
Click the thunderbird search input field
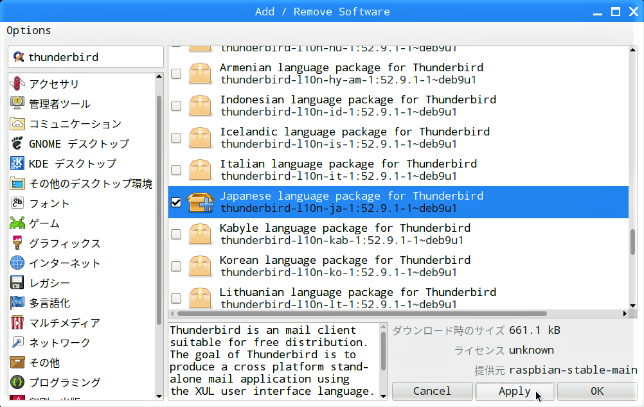coord(85,56)
